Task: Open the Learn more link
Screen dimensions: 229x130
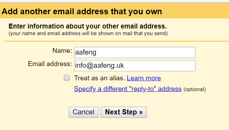Action: pyautogui.click(x=144, y=78)
